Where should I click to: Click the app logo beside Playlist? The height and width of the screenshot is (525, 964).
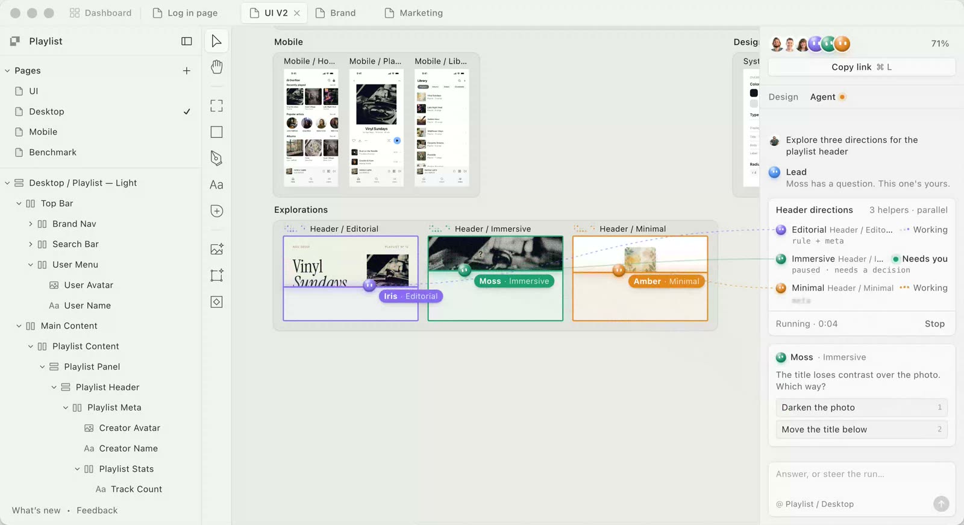[x=15, y=41]
